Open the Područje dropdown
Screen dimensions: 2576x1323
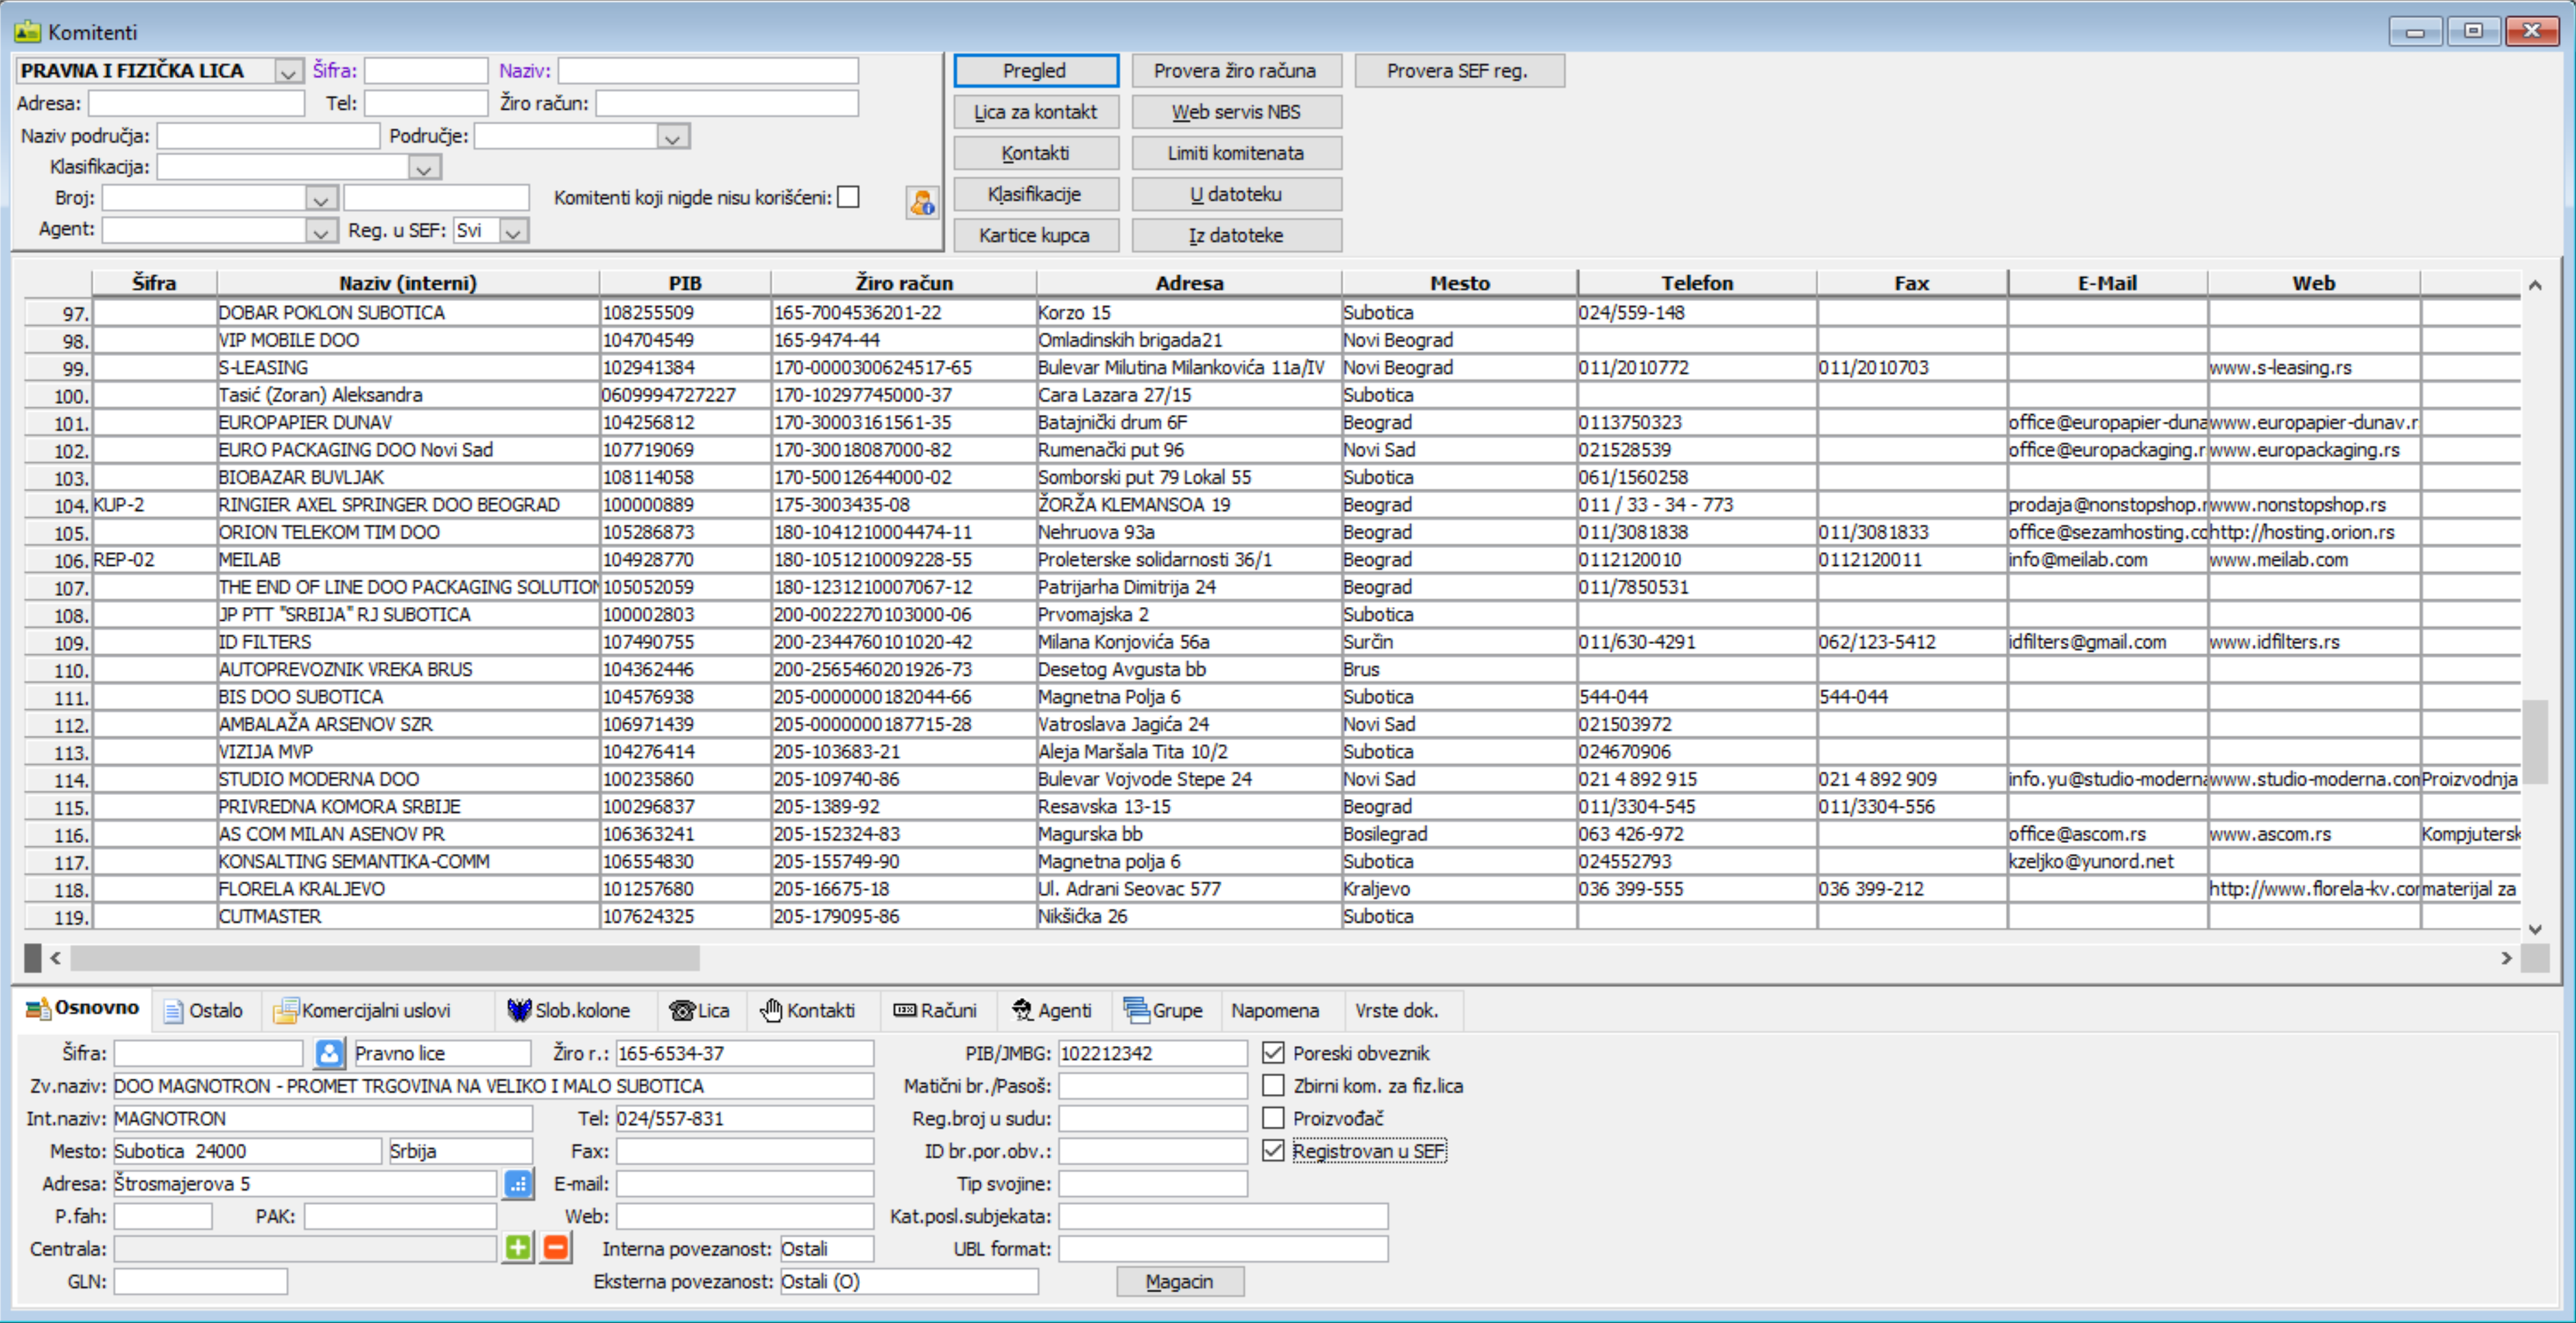(673, 137)
